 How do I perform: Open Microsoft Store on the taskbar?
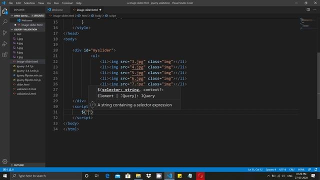128,175
